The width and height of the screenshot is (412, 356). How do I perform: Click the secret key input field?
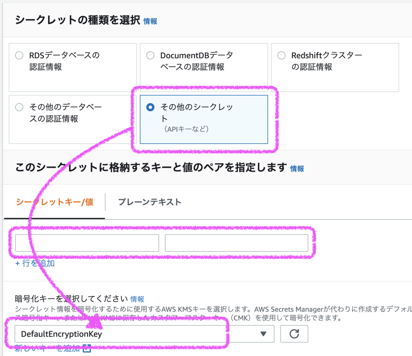[x=87, y=243]
